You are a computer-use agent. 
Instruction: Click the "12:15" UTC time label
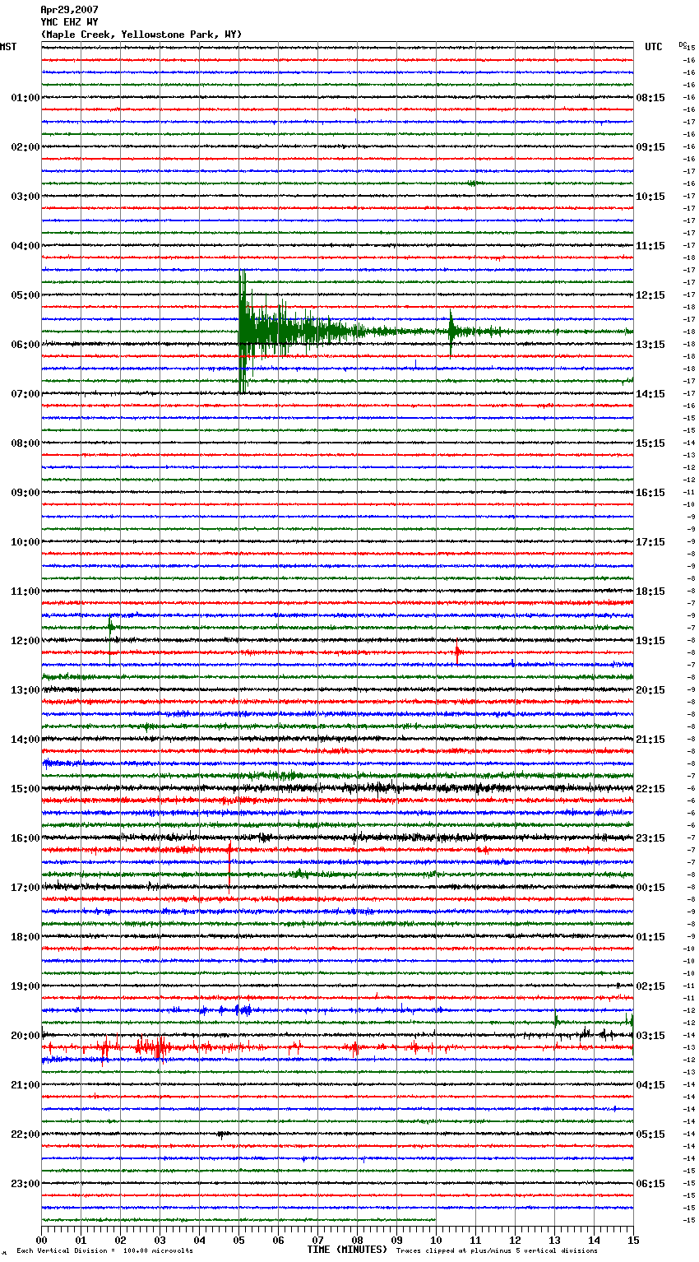click(x=650, y=295)
